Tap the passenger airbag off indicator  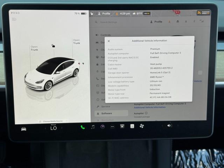click(203, 13)
